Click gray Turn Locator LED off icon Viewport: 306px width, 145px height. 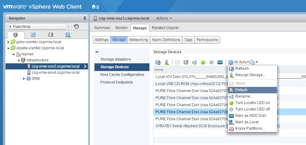tap(212, 63)
